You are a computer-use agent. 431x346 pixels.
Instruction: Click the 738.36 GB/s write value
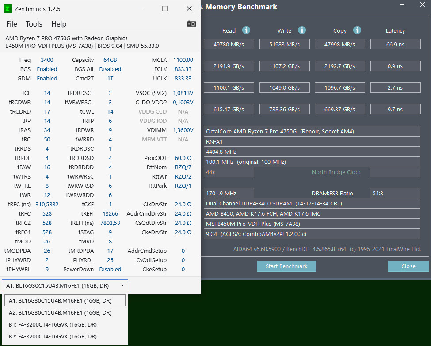tap(285, 110)
